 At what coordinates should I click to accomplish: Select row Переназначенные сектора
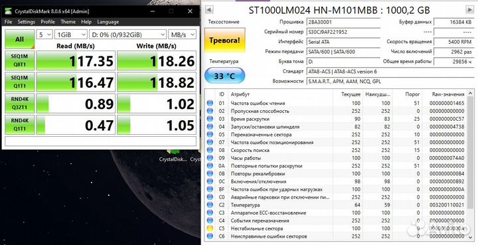(x=335, y=135)
